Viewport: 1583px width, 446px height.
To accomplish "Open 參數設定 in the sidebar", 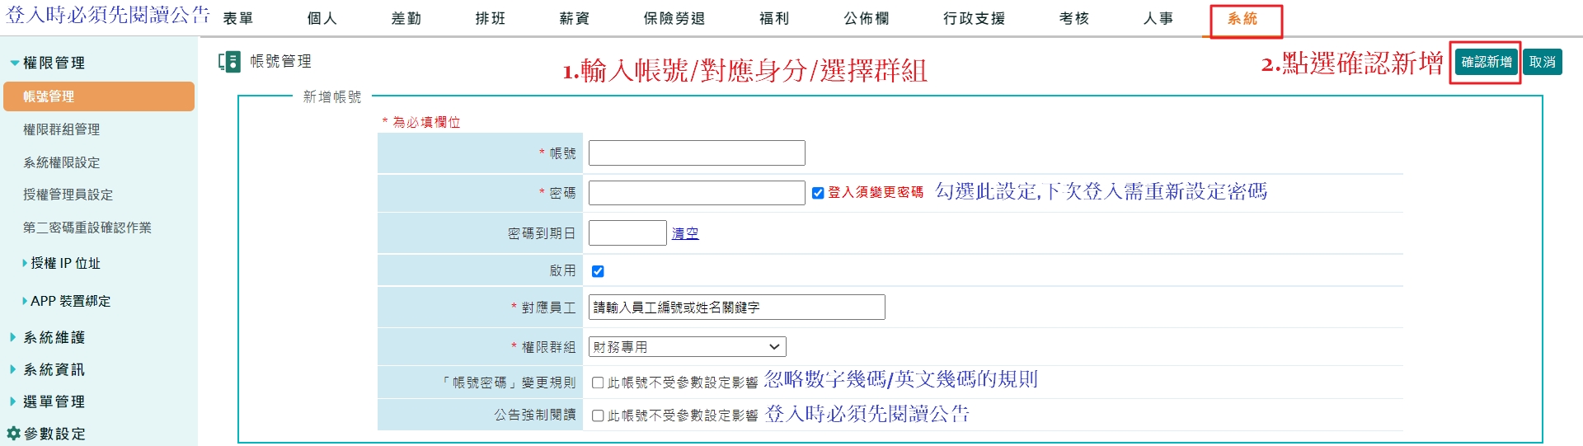I will 54,434.
